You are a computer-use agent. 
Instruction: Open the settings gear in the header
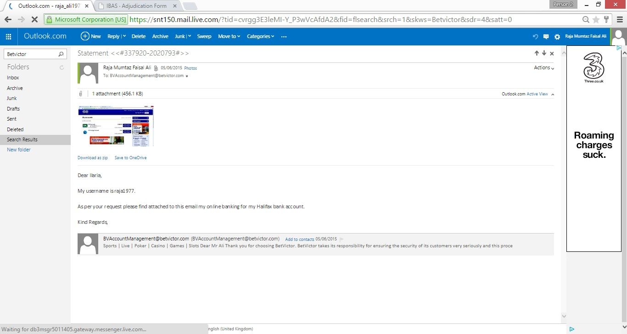[x=557, y=37]
